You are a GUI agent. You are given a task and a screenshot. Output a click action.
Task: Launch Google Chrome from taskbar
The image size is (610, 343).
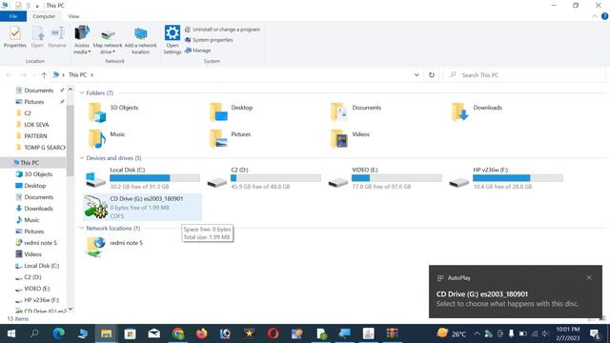(178, 333)
